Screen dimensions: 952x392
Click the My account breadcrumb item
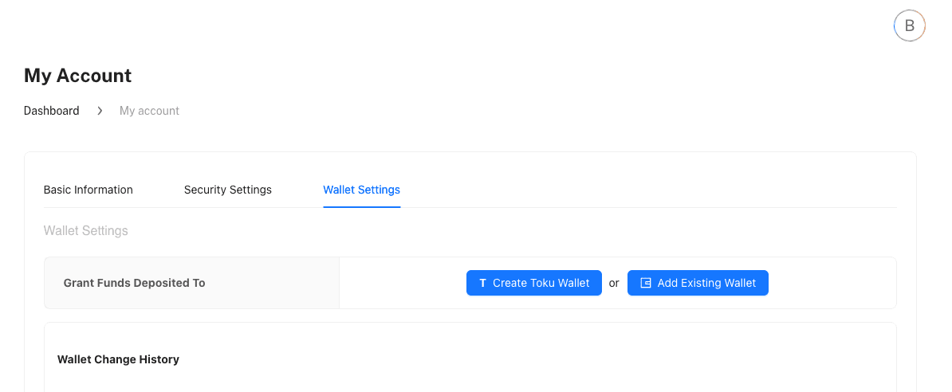pyautogui.click(x=149, y=111)
